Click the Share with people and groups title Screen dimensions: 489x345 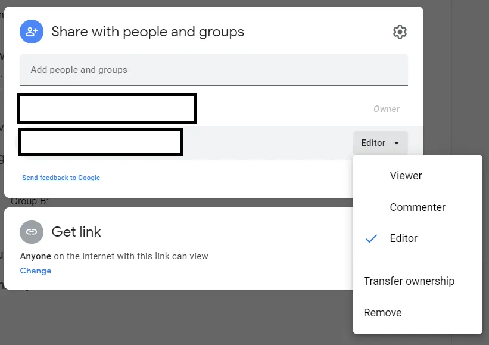pos(148,32)
